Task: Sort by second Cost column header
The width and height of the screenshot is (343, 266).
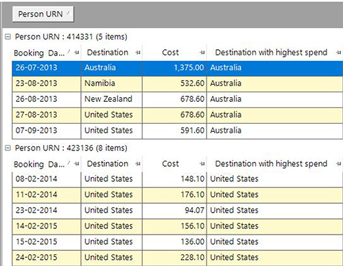Action: coord(170,163)
